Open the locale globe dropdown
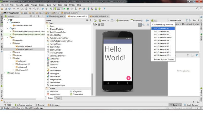203x114 pixels. tap(147, 21)
